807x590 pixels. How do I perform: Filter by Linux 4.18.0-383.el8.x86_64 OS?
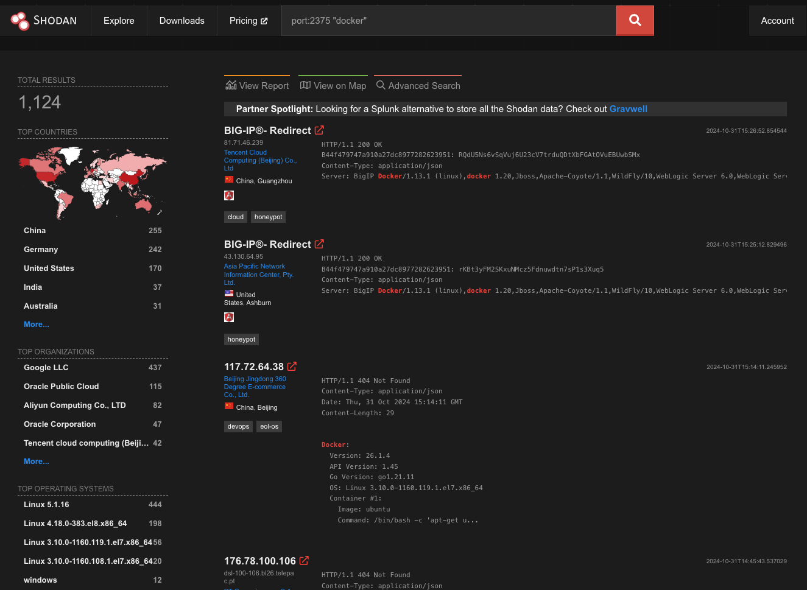pyautogui.click(x=93, y=524)
